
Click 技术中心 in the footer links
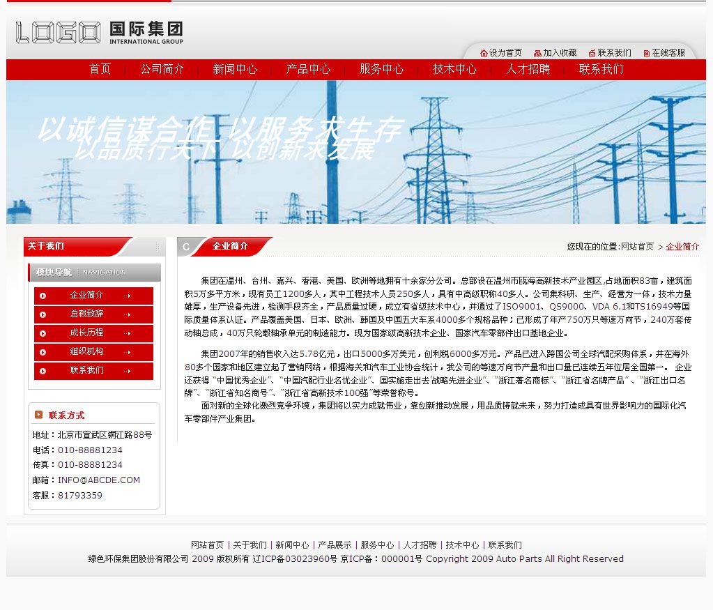click(463, 545)
